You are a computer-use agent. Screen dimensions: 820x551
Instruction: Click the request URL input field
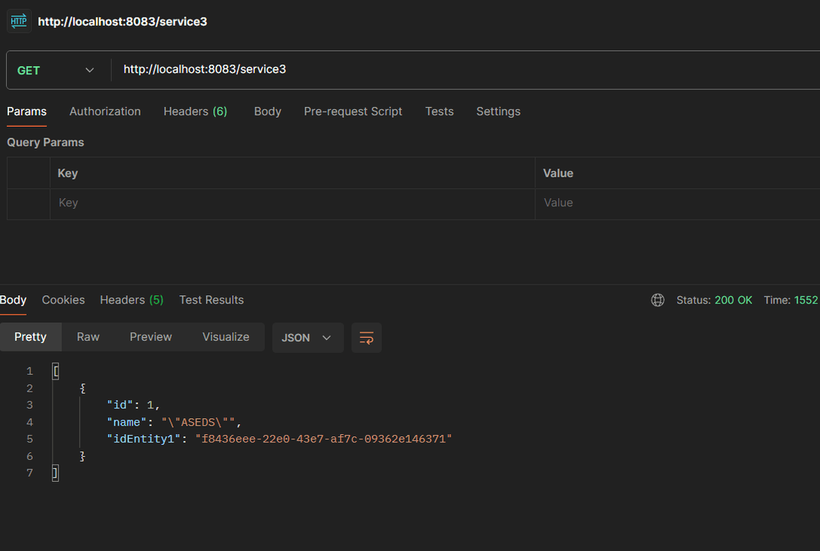(x=456, y=70)
